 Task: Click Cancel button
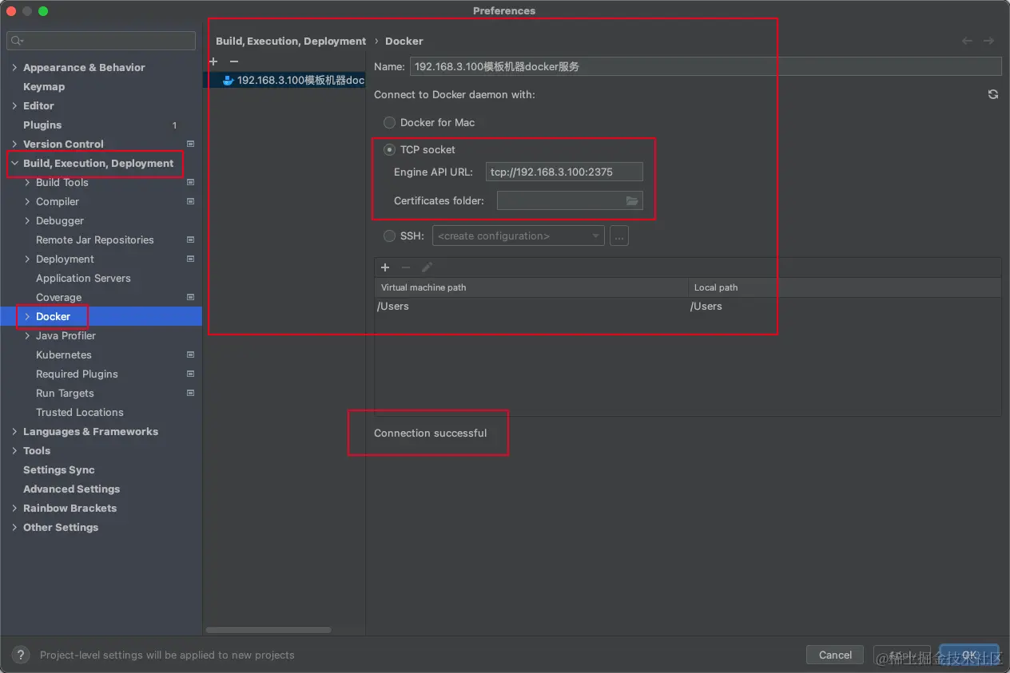(835, 655)
